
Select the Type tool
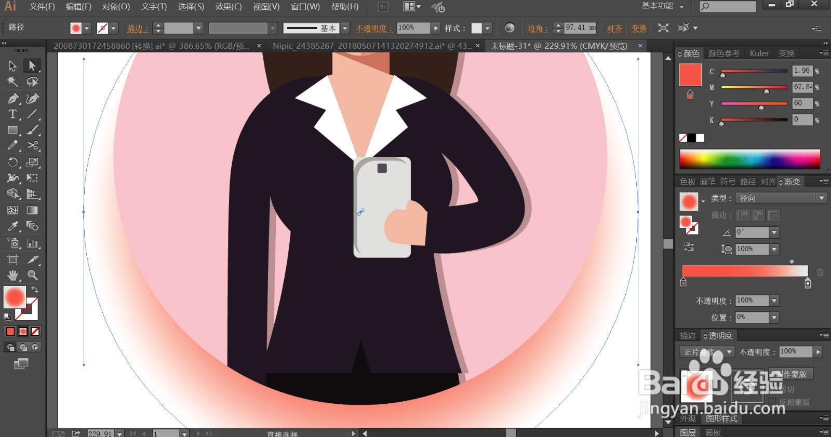coord(12,114)
